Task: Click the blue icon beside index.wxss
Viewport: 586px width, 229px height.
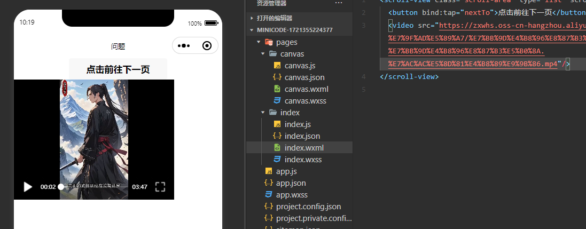Action: tap(277, 160)
